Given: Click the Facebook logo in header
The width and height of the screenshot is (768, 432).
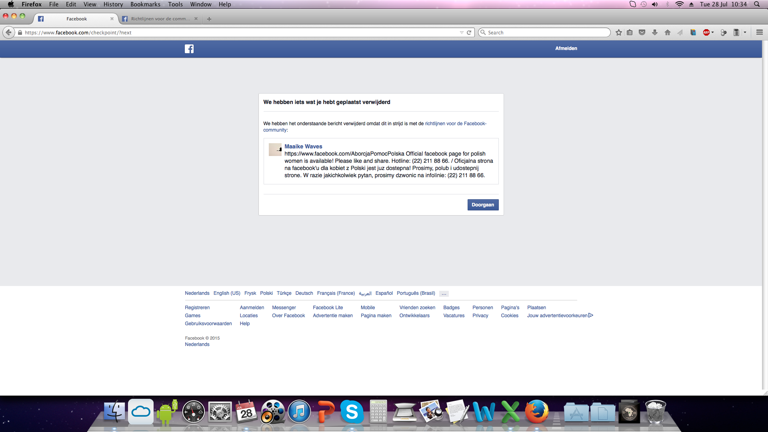Looking at the screenshot, I should point(189,49).
